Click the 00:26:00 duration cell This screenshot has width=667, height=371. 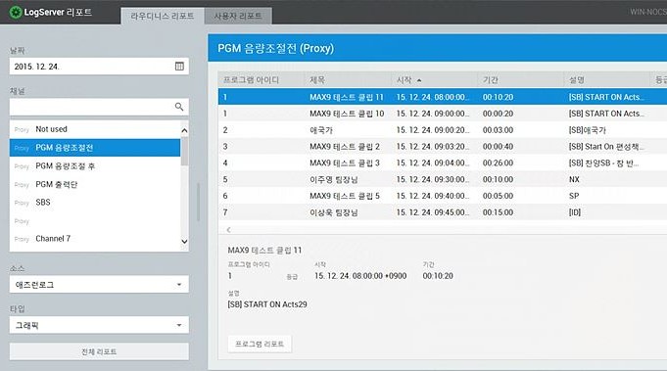click(x=499, y=163)
